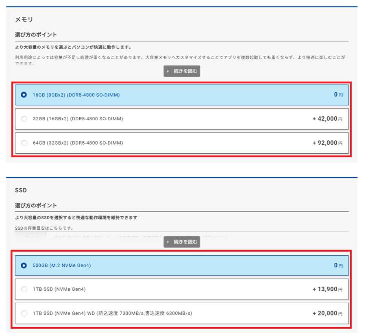The width and height of the screenshot is (366, 335).
Task: Click the + 42,000円 price on the 32GB row
Action: point(327,119)
